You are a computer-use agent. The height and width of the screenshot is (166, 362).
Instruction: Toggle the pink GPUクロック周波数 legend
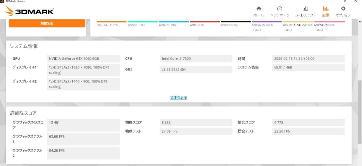coord(329,26)
